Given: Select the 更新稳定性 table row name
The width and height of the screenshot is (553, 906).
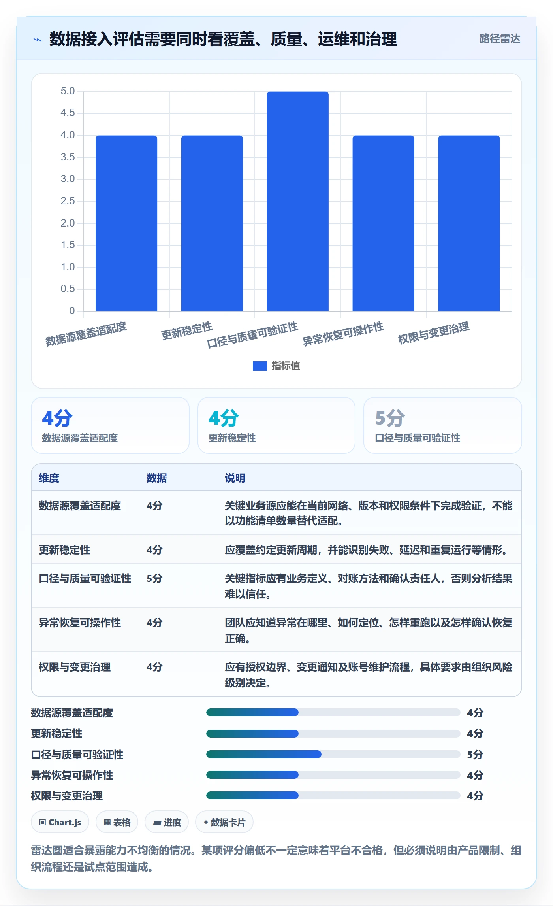Looking at the screenshot, I should [64, 550].
